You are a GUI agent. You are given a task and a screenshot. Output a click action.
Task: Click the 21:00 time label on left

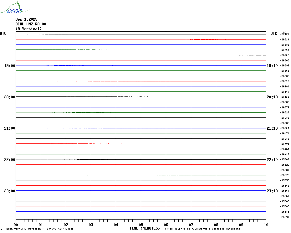point(9,128)
